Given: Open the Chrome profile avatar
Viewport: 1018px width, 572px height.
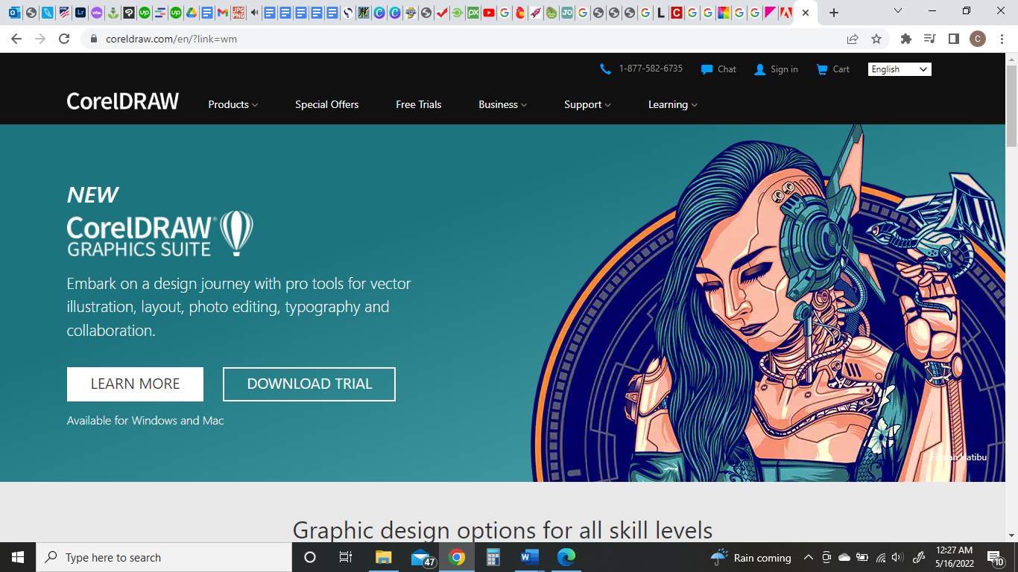Looking at the screenshot, I should tap(978, 39).
